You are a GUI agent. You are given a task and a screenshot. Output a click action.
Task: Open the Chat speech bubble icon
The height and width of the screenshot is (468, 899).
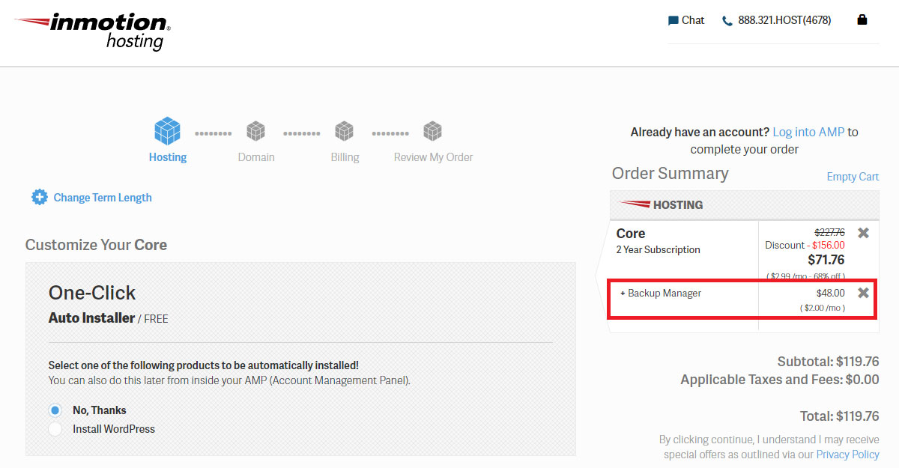[673, 21]
